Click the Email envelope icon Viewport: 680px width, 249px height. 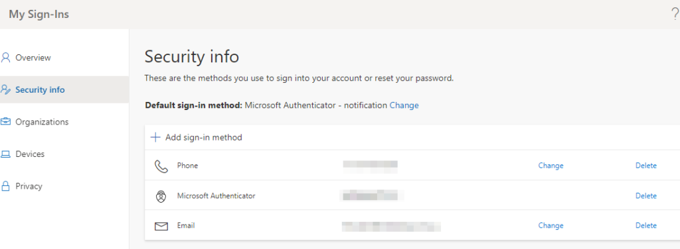tap(161, 226)
